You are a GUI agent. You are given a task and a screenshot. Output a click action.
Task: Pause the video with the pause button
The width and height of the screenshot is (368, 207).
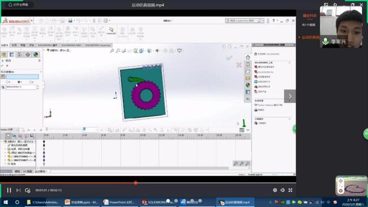9,190
